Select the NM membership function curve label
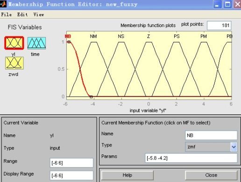Screen dimensions: 241x182 coord(93,36)
